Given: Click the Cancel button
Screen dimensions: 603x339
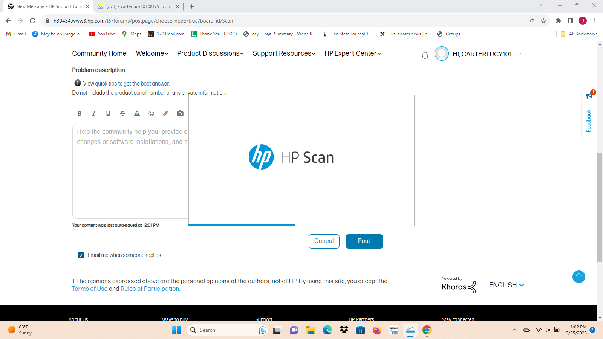Looking at the screenshot, I should click(x=324, y=241).
